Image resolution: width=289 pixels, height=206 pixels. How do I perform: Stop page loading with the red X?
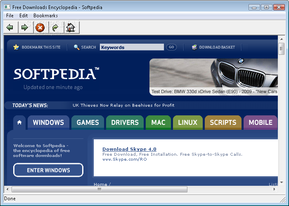(x=40, y=28)
